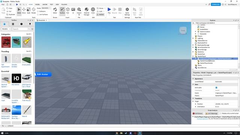The height and width of the screenshot is (135, 240).
Task: Switch to the TEST ribbon tab
Action: coord(51,4)
